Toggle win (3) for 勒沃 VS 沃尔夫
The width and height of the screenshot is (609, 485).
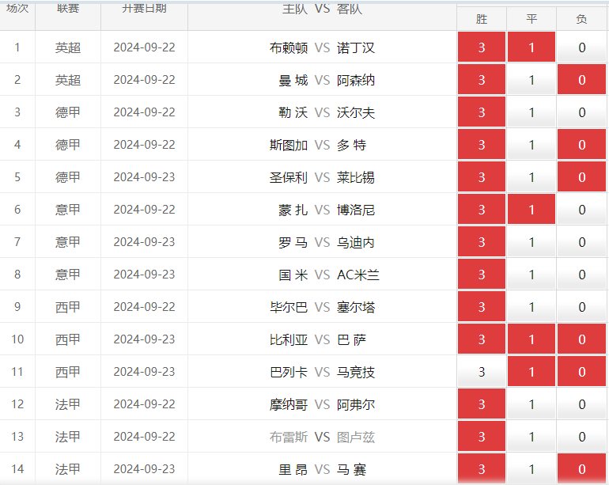[482, 112]
